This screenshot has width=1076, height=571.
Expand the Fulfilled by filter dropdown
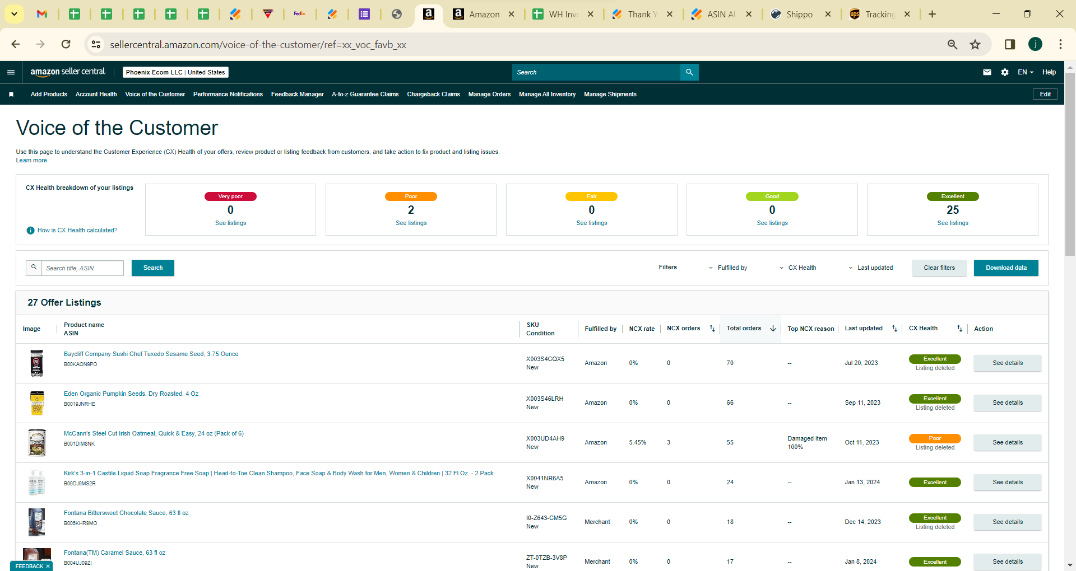pos(727,268)
